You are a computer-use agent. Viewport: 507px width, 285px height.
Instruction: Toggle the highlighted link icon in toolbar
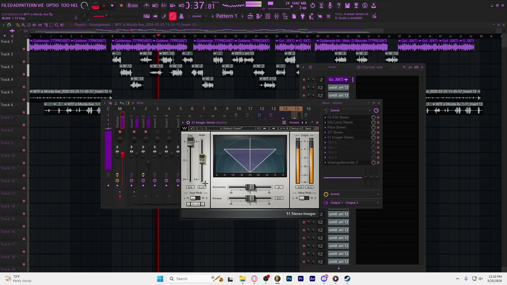pos(173,16)
